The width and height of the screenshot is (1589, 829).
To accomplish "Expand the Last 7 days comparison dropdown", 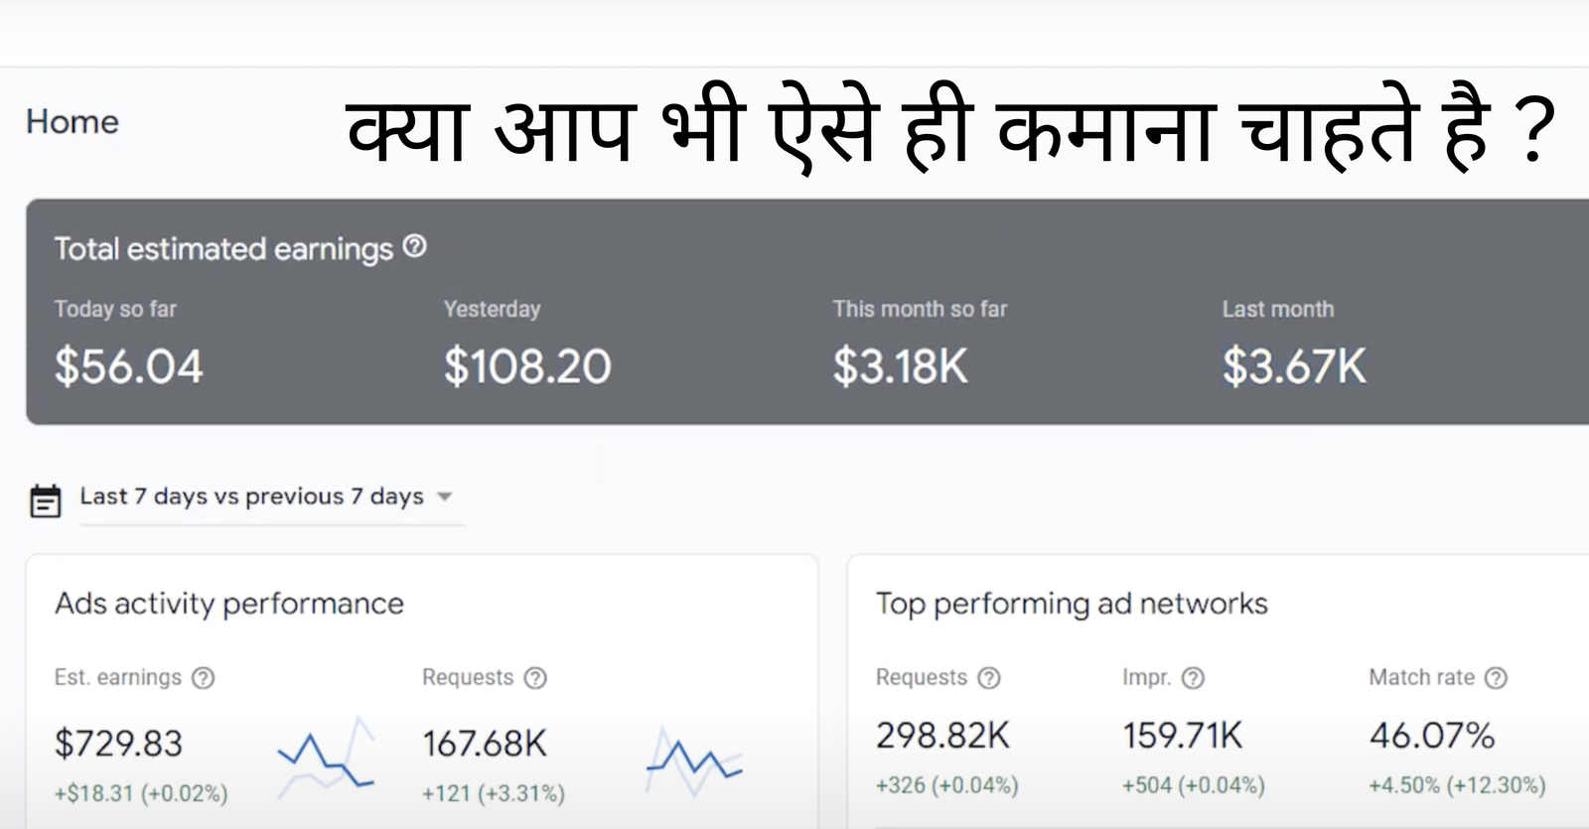I will click(251, 496).
